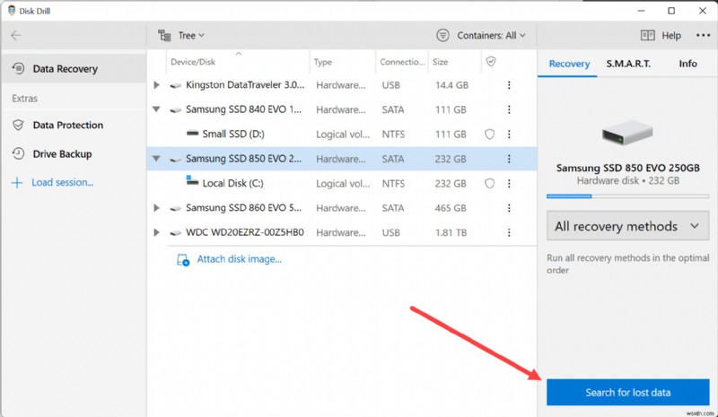Expand the Kingston DataTraveler tree node
This screenshot has height=417, width=718.
pyautogui.click(x=156, y=85)
